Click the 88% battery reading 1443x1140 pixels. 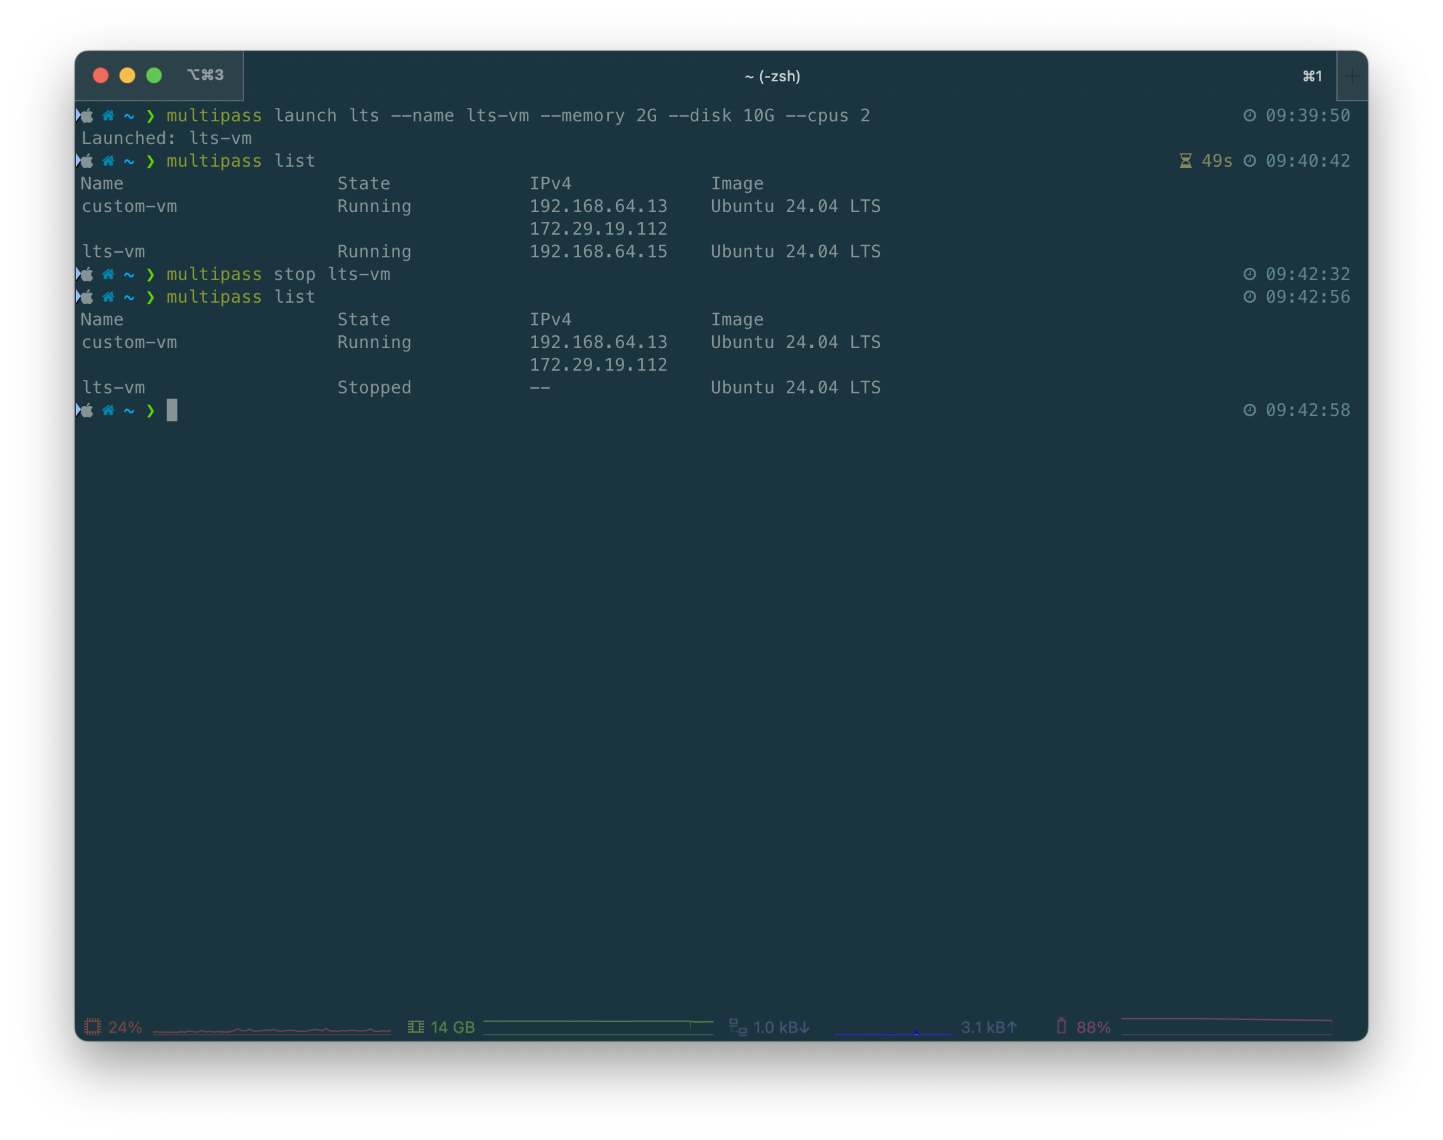1094,1027
